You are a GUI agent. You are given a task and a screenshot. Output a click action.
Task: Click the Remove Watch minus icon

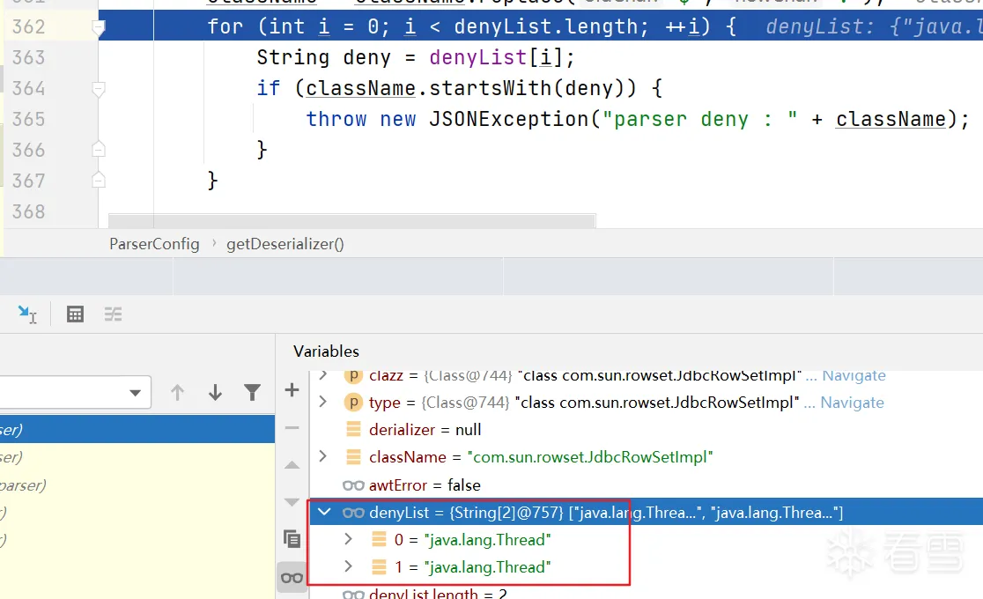click(x=292, y=428)
